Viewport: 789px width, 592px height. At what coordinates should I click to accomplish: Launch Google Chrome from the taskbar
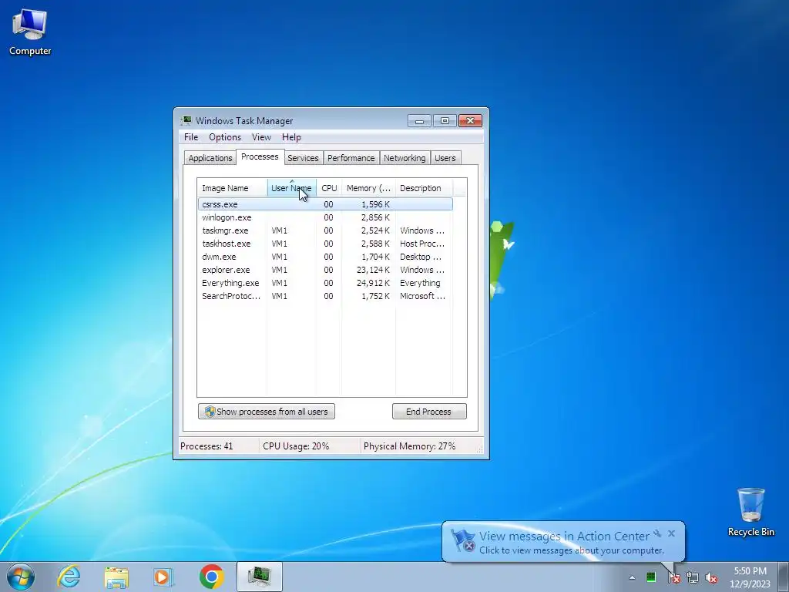[x=211, y=577]
